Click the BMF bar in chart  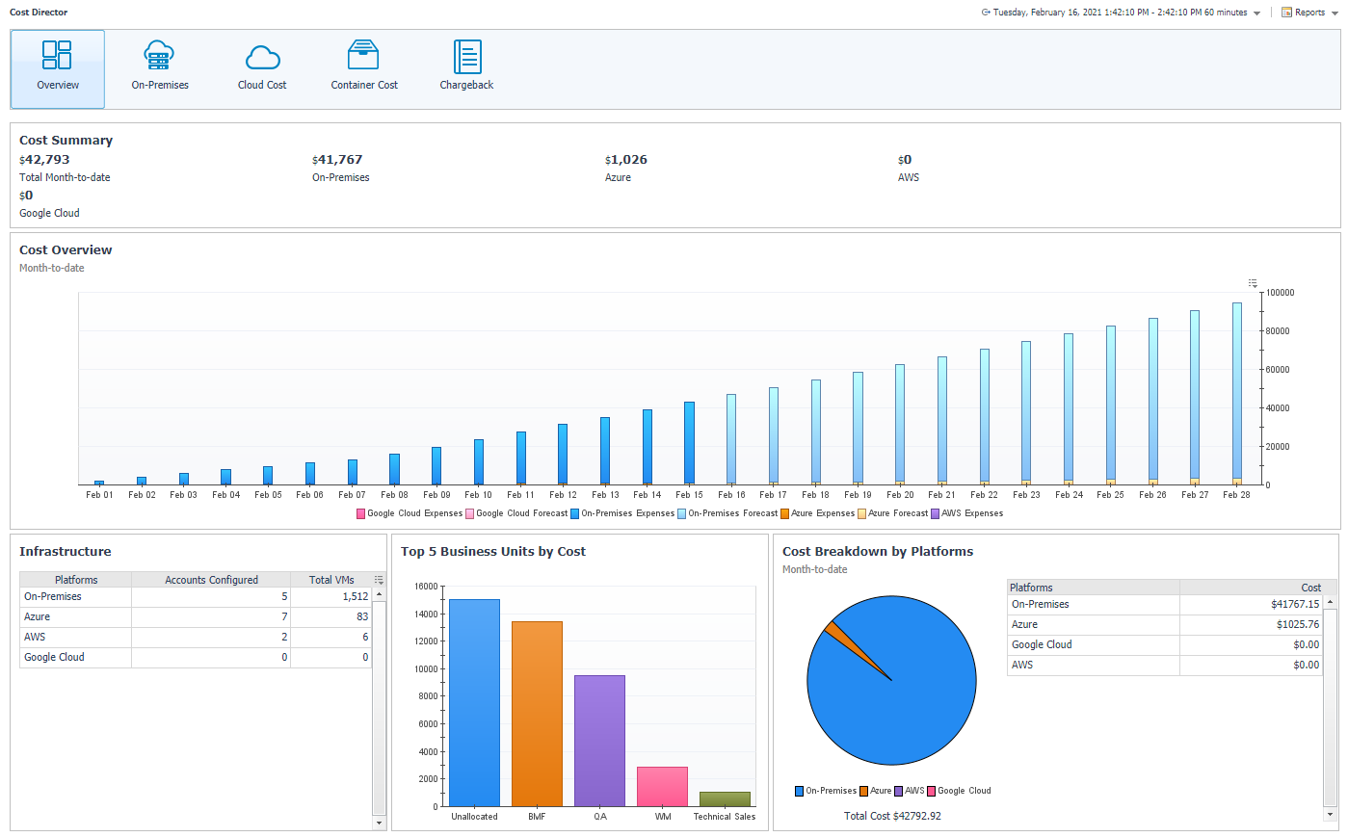[537, 714]
